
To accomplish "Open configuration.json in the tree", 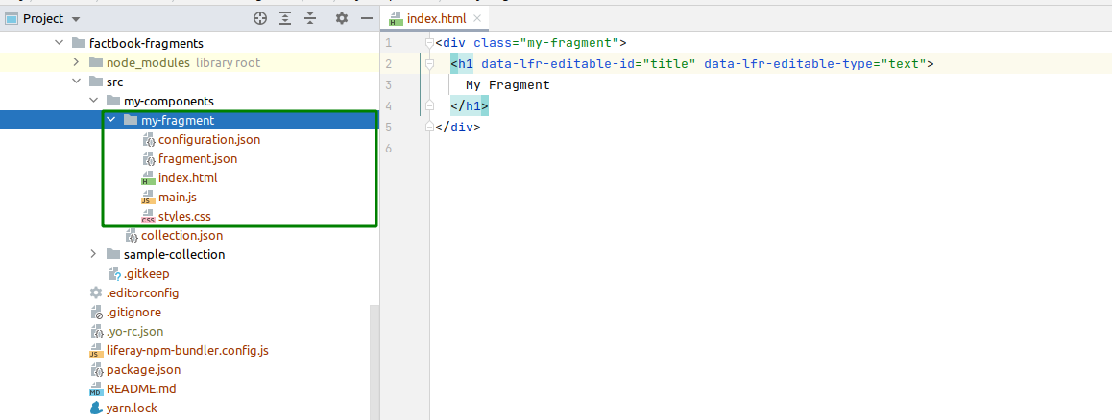I will coord(209,140).
